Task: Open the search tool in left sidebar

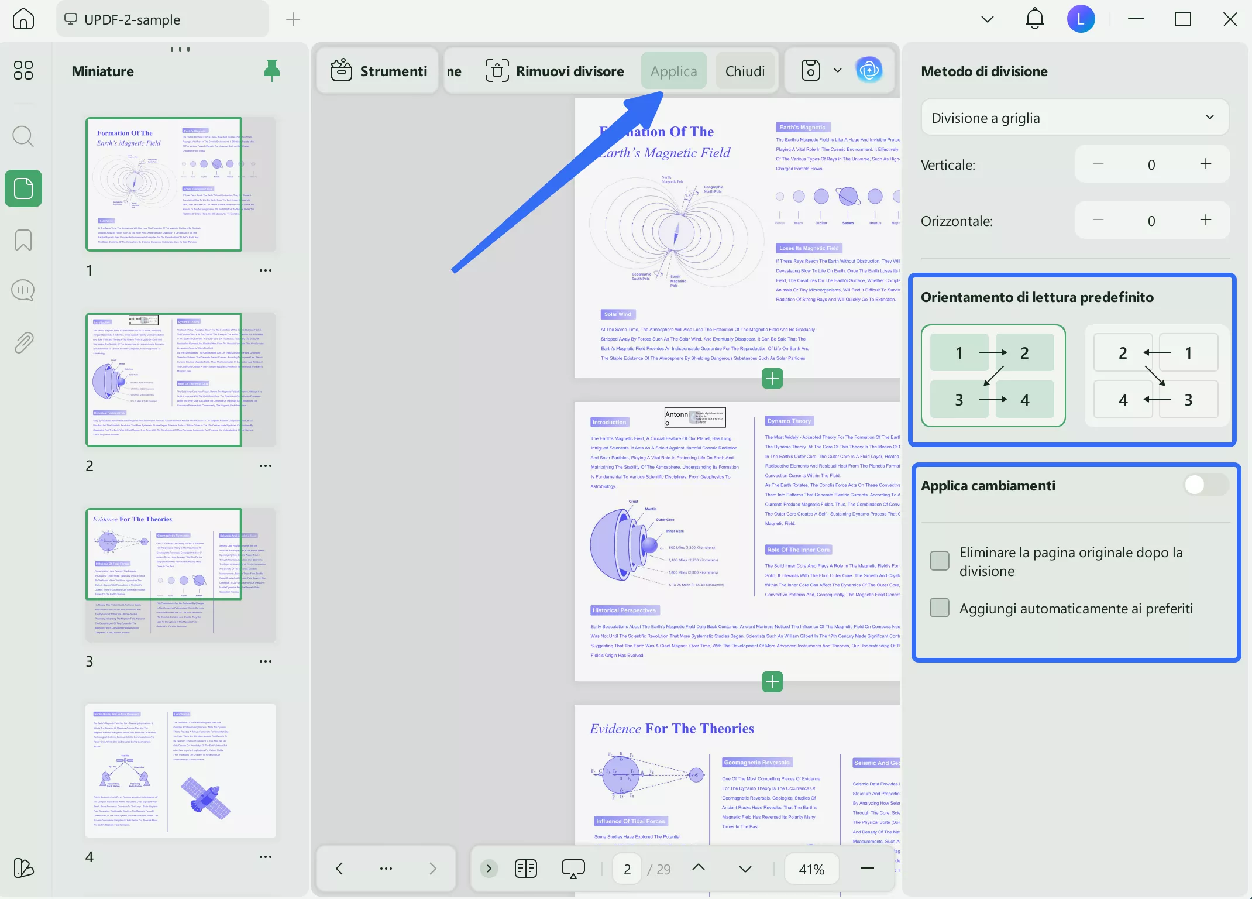Action: [x=23, y=136]
